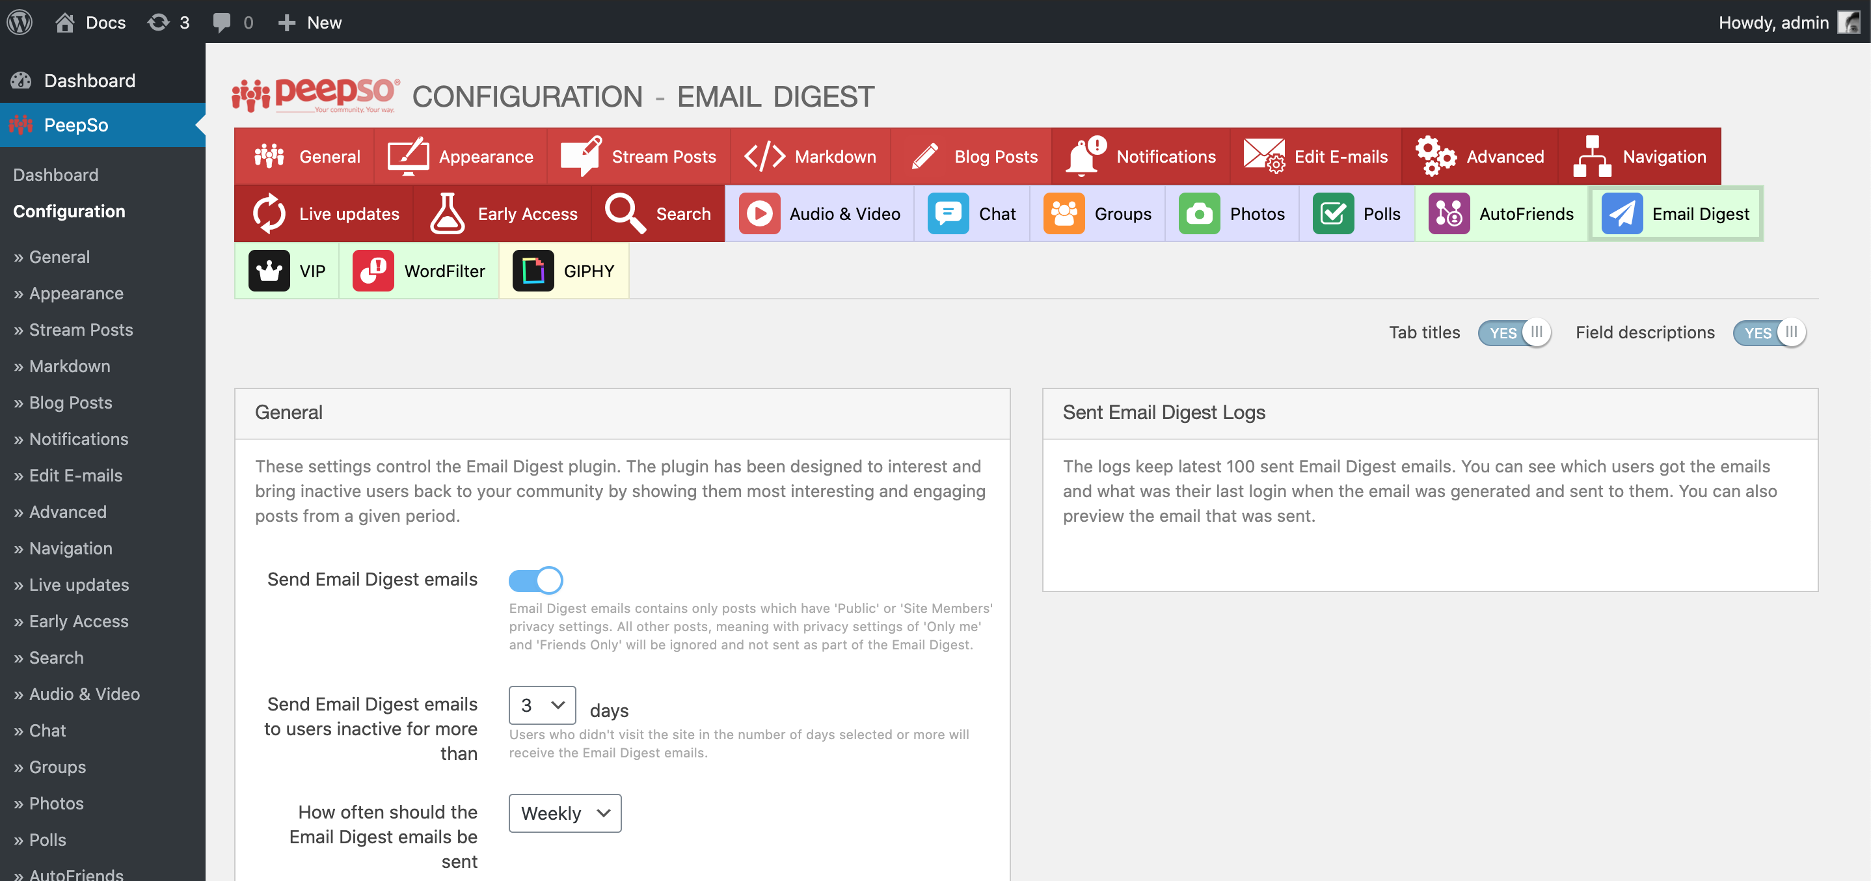Open the PeepSo sidebar menu
The width and height of the screenshot is (1871, 881).
(102, 125)
